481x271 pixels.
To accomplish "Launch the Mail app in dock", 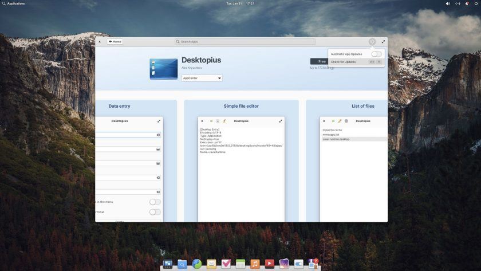I will click(x=211, y=264).
